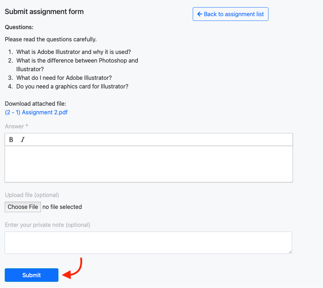This screenshot has height=288, width=323.
Task: Download the Assignment 2.pdf attachment
Action: [x=36, y=112]
